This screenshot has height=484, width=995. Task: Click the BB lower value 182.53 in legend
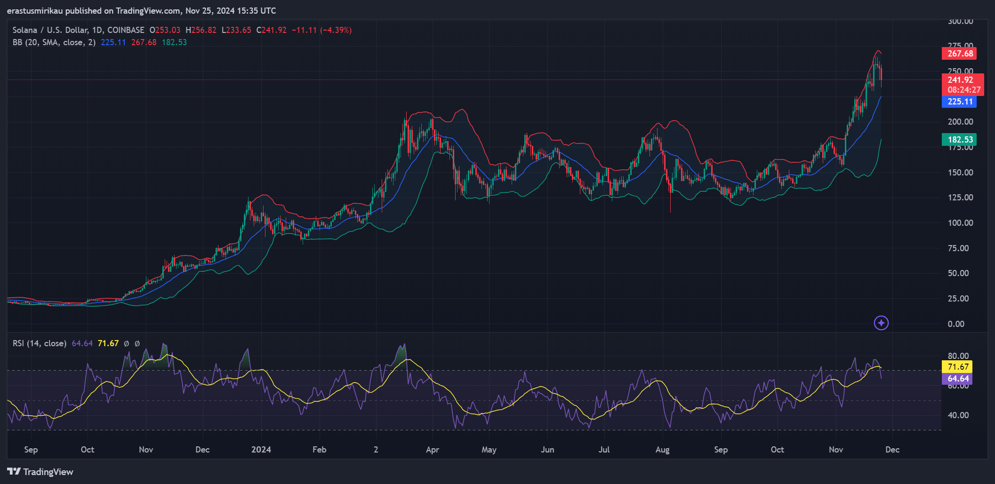click(174, 42)
